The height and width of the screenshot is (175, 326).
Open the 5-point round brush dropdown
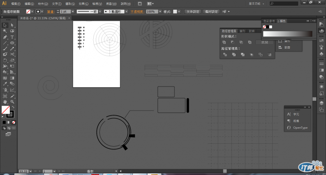pos(126,12)
